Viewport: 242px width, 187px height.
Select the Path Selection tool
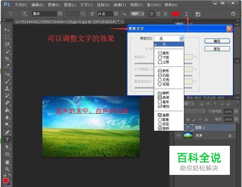coord(7,147)
